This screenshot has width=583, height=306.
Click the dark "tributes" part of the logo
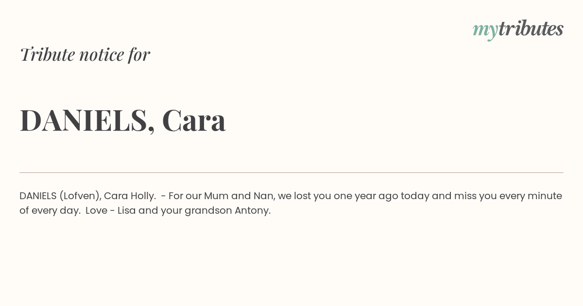(531, 28)
